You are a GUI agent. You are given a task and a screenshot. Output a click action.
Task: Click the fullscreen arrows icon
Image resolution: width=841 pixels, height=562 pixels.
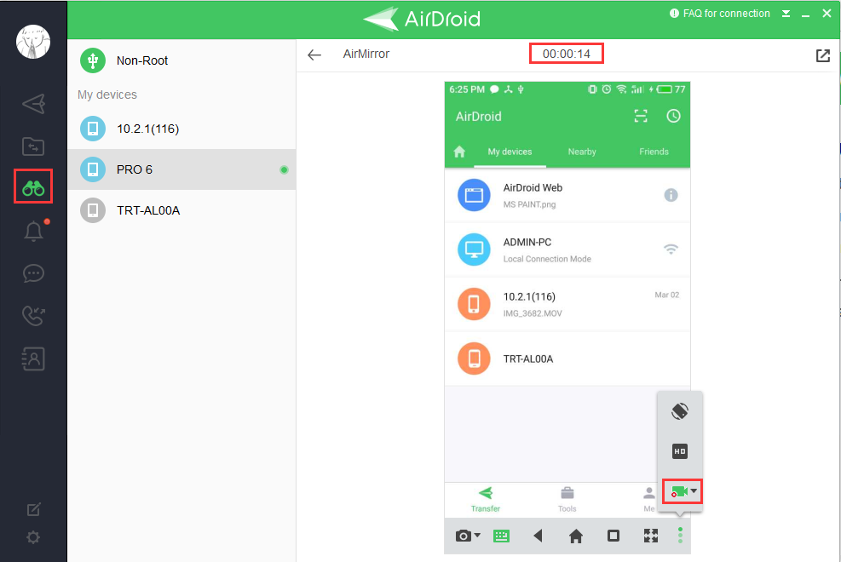(x=651, y=536)
